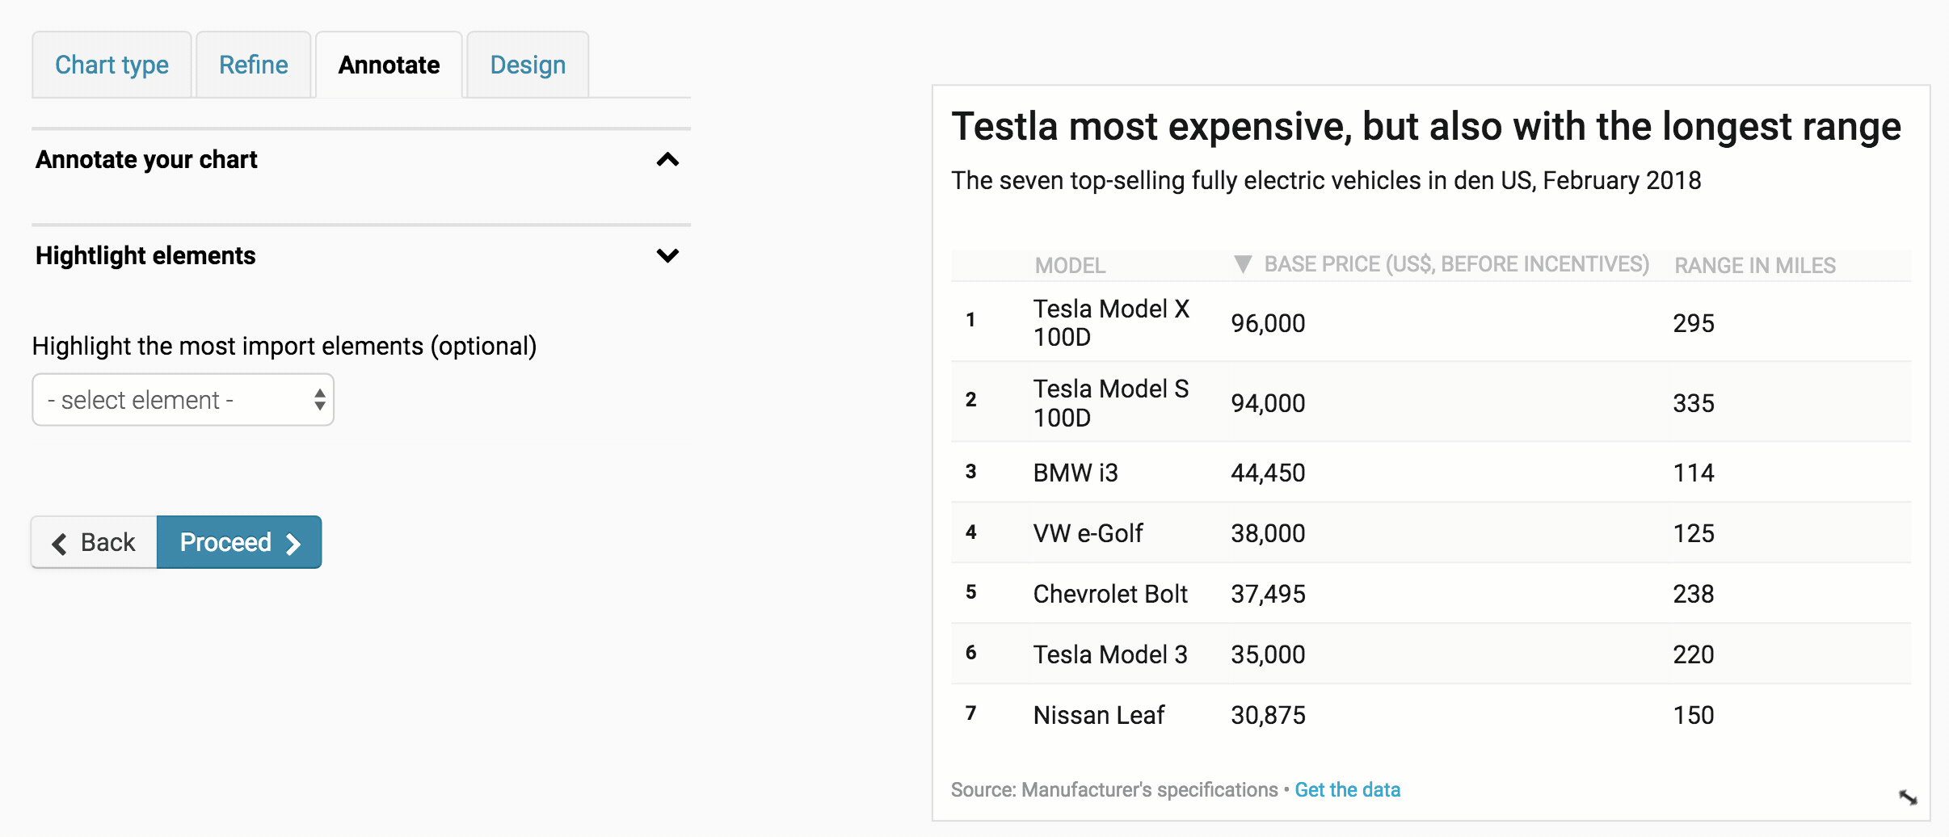
Task: Collapse the Annotate your chart section
Action: (x=667, y=160)
